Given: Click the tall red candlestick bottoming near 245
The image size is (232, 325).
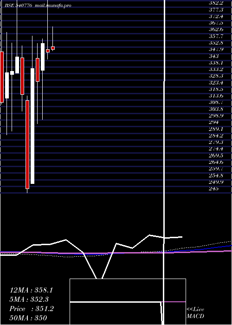Looking at the screenshot, I should click(27, 144).
